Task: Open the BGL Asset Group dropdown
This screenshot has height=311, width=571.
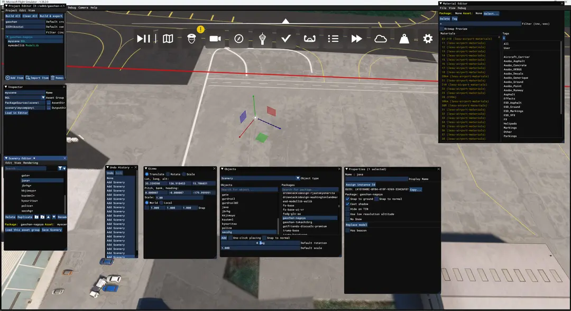Action: coord(24,98)
